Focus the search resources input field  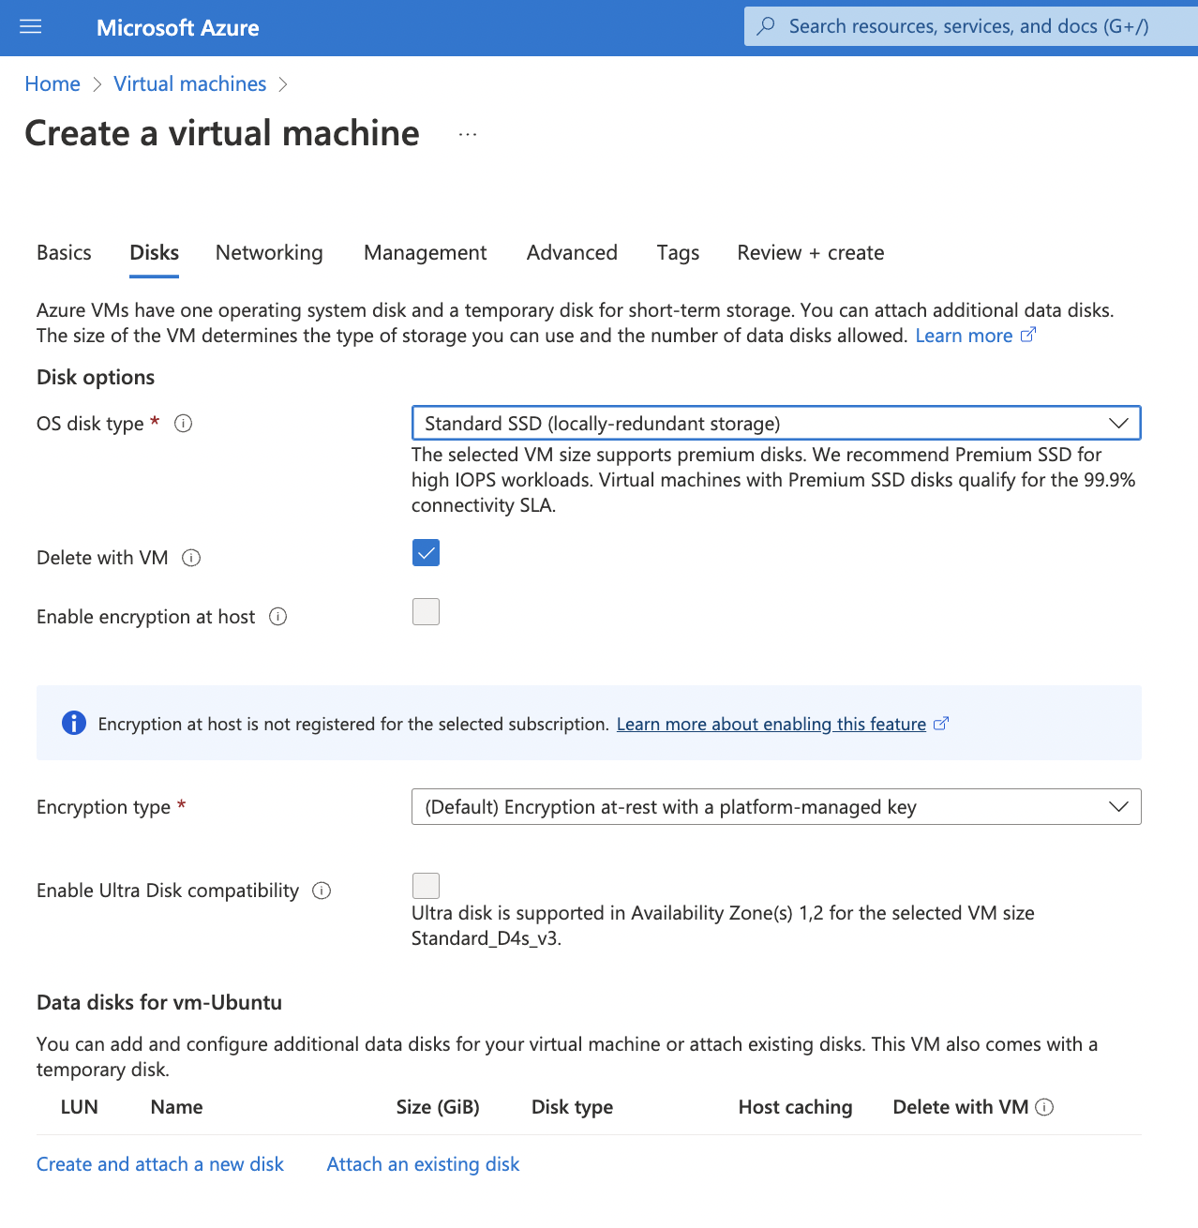(x=969, y=26)
